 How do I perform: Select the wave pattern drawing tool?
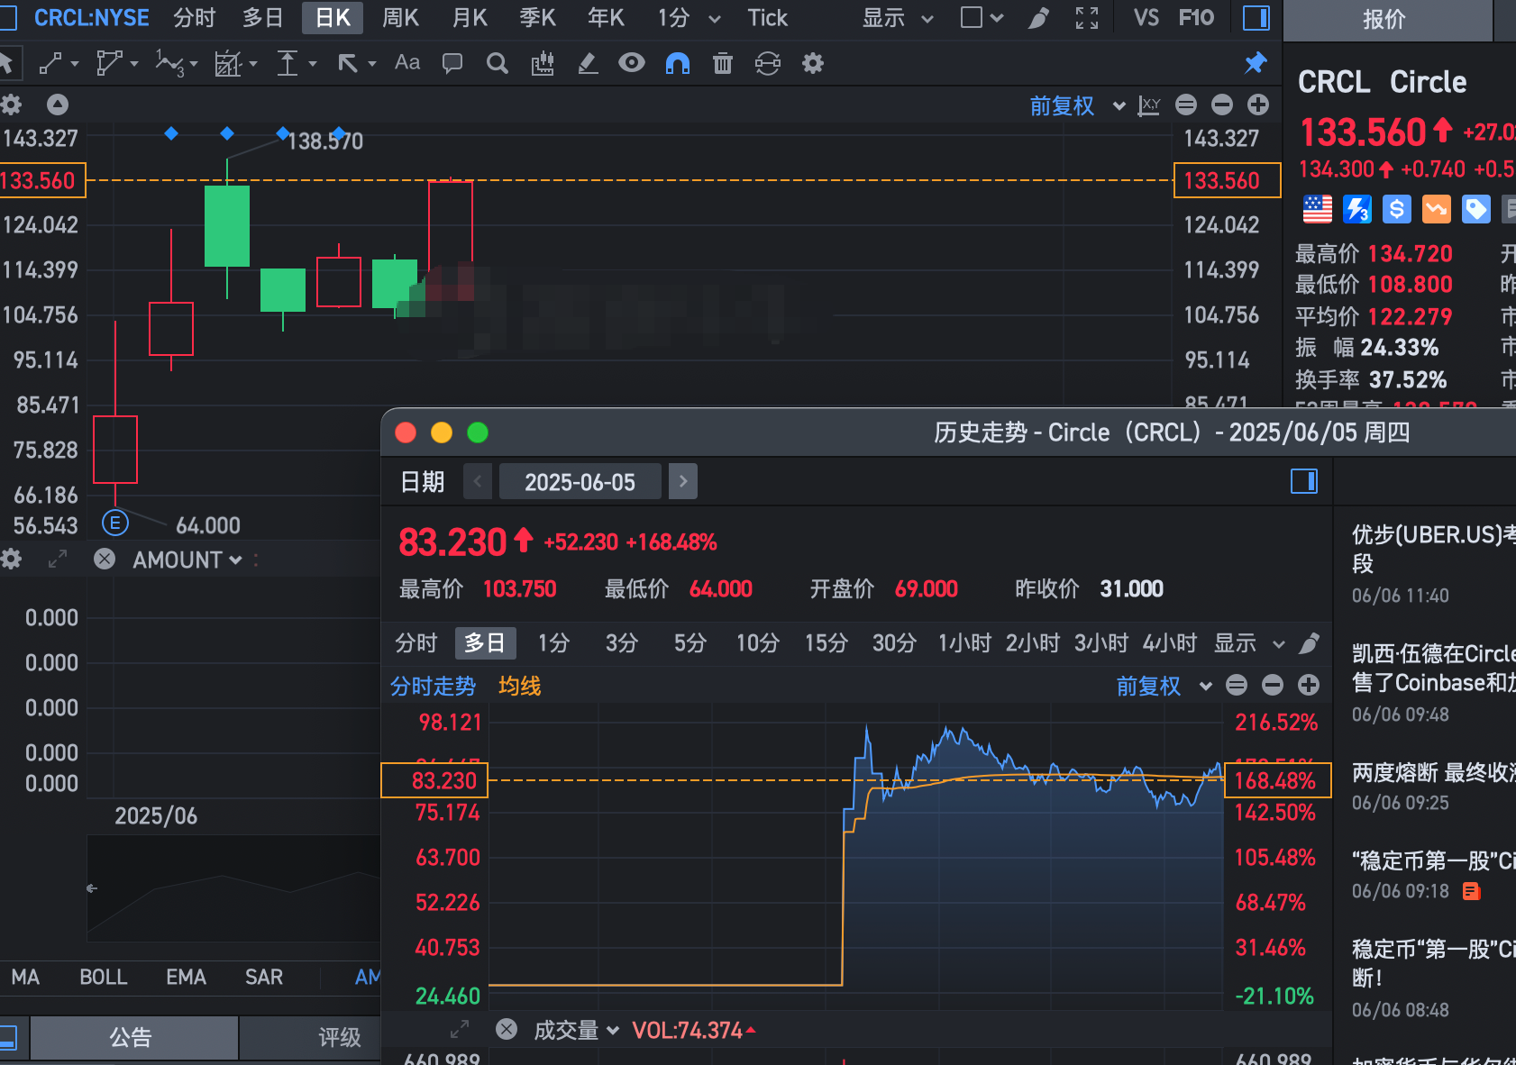coord(169,63)
